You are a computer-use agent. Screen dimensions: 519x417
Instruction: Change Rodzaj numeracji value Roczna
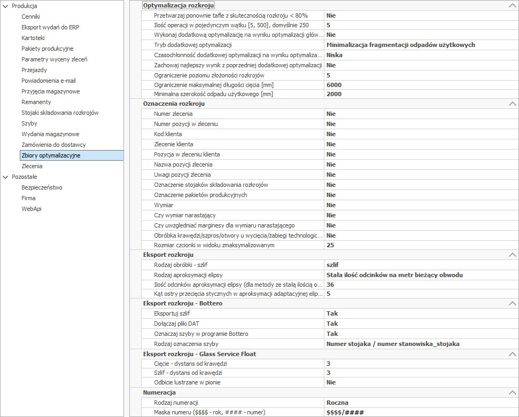(420, 402)
